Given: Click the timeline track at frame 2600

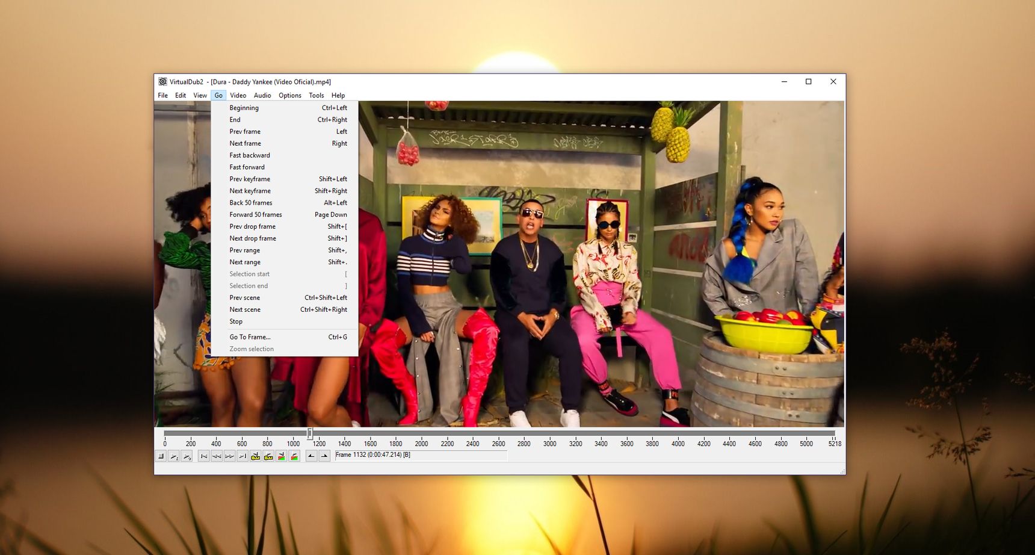Looking at the screenshot, I should coord(498,433).
